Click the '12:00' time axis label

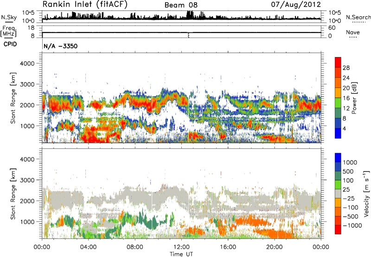(x=181, y=247)
